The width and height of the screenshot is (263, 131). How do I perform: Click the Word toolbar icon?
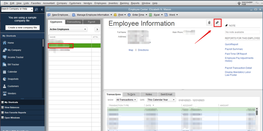(166, 15)
